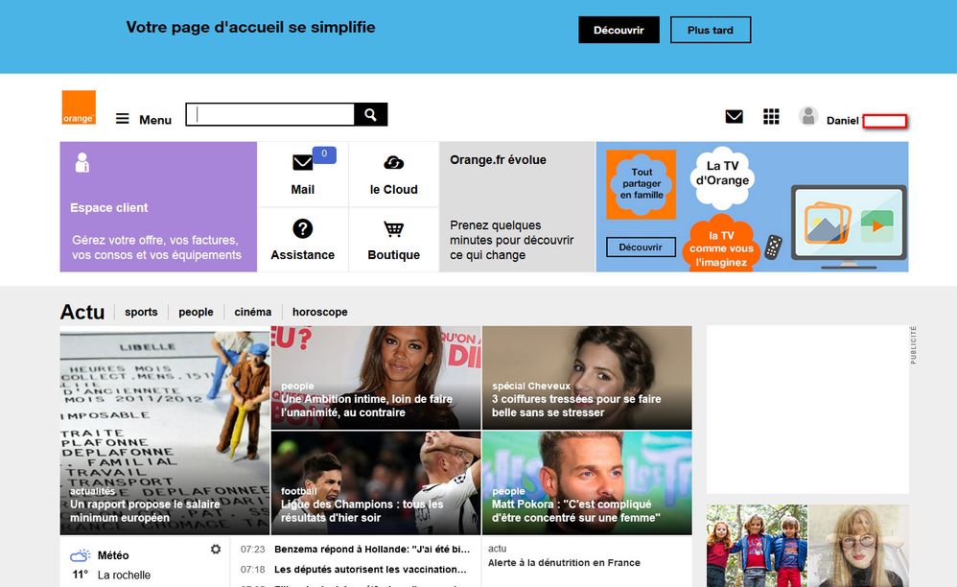Image resolution: width=957 pixels, height=587 pixels.
Task: Dismiss banner with Plus tard
Action: tap(711, 30)
